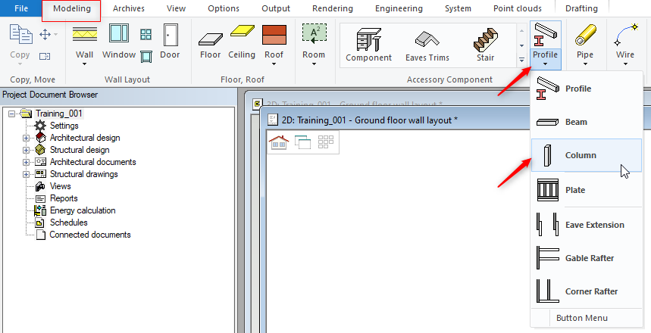Choose the Door tool icon
Screen dimensions: 651x333
[170, 35]
